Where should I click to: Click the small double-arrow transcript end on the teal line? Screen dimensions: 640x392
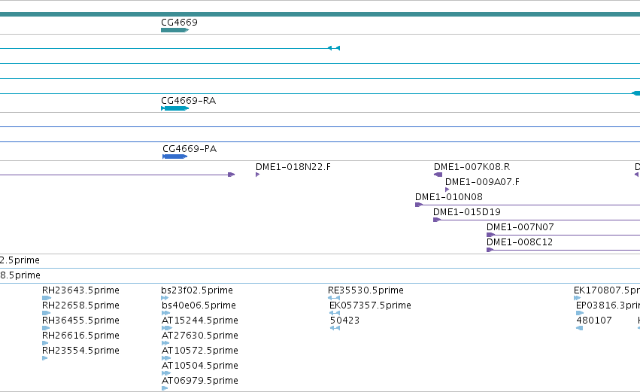334,48
